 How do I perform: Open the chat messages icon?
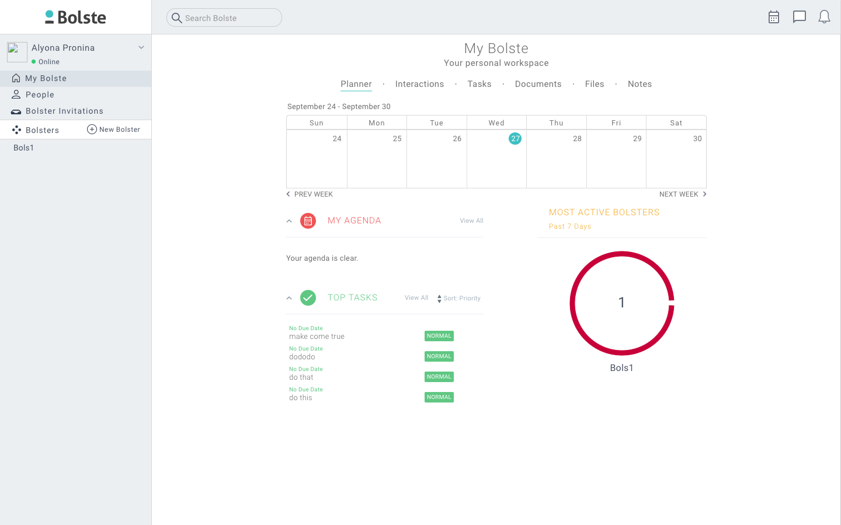pos(799,17)
